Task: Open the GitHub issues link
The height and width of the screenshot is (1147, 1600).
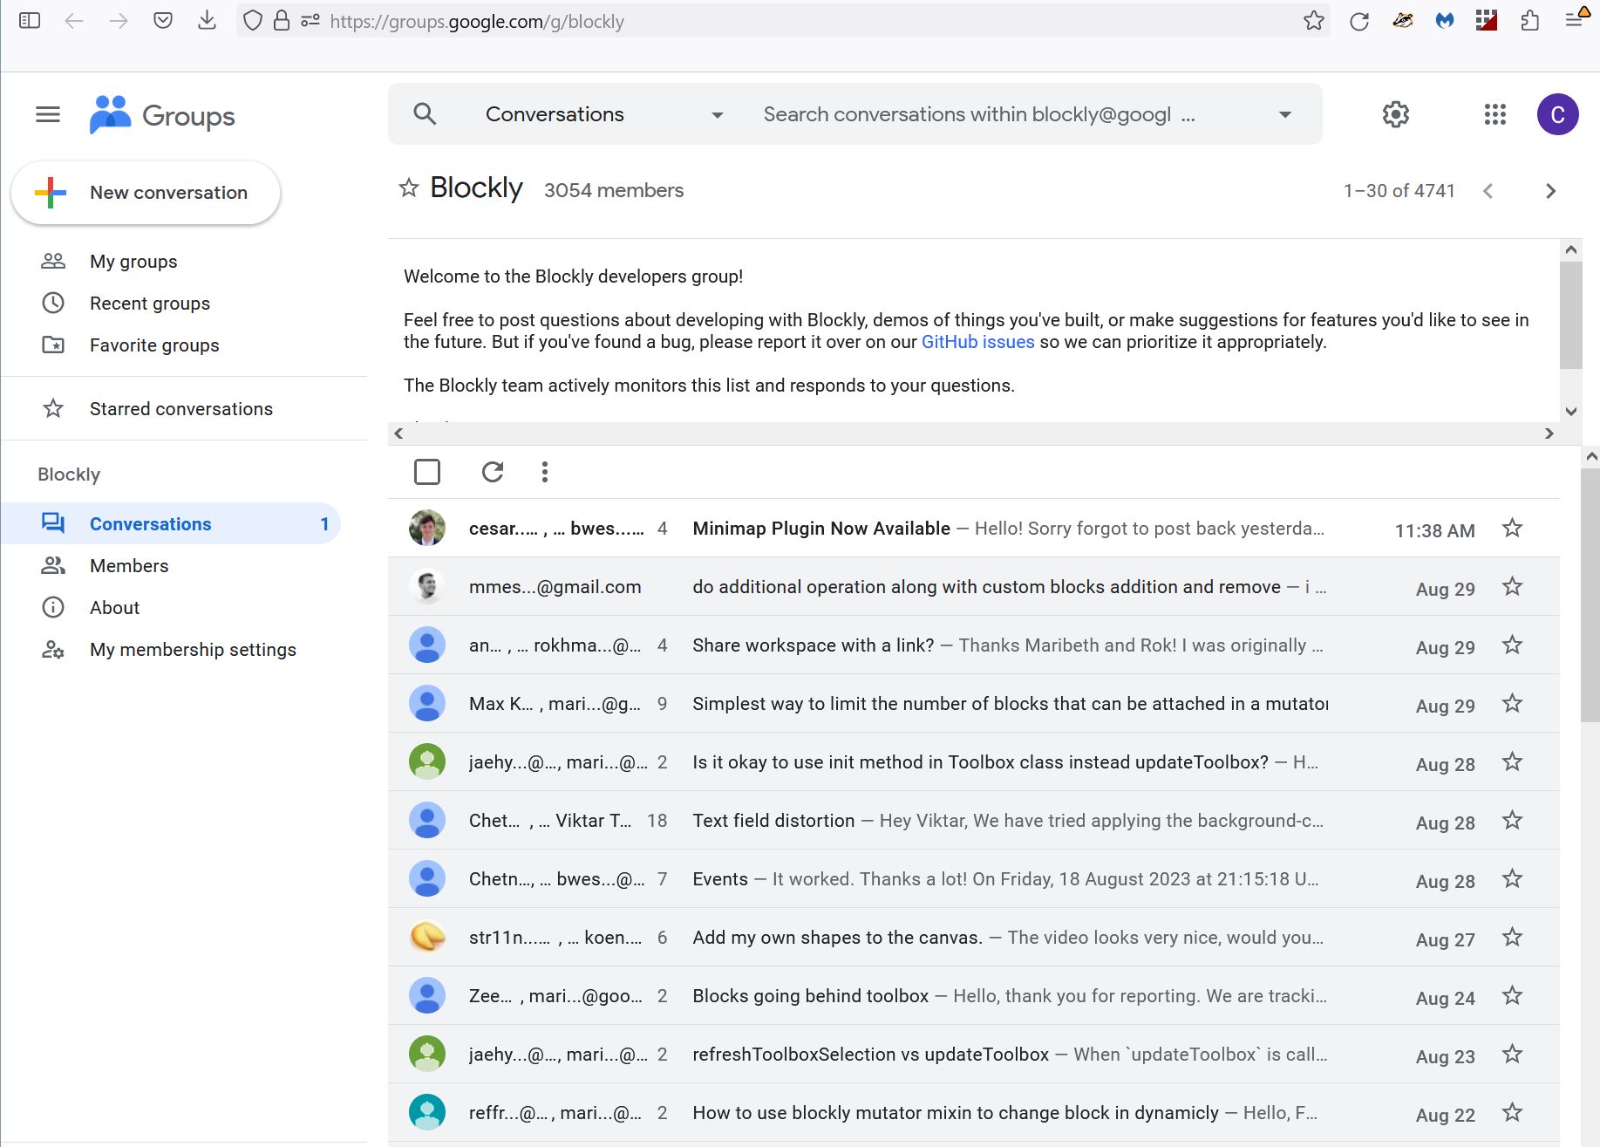Action: (977, 341)
